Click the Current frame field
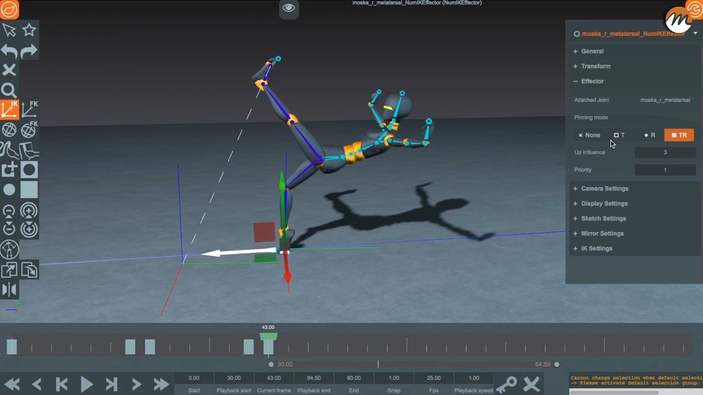The width and height of the screenshot is (703, 395). pyautogui.click(x=274, y=378)
